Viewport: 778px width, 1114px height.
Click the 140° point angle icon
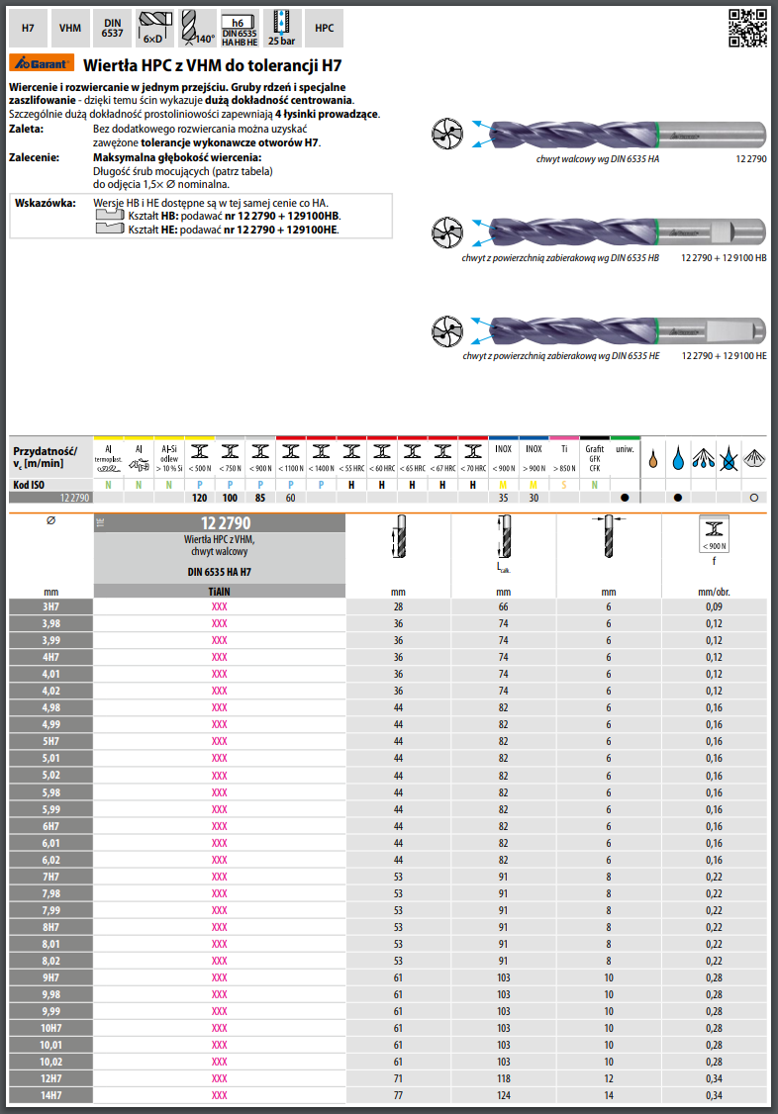point(198,29)
